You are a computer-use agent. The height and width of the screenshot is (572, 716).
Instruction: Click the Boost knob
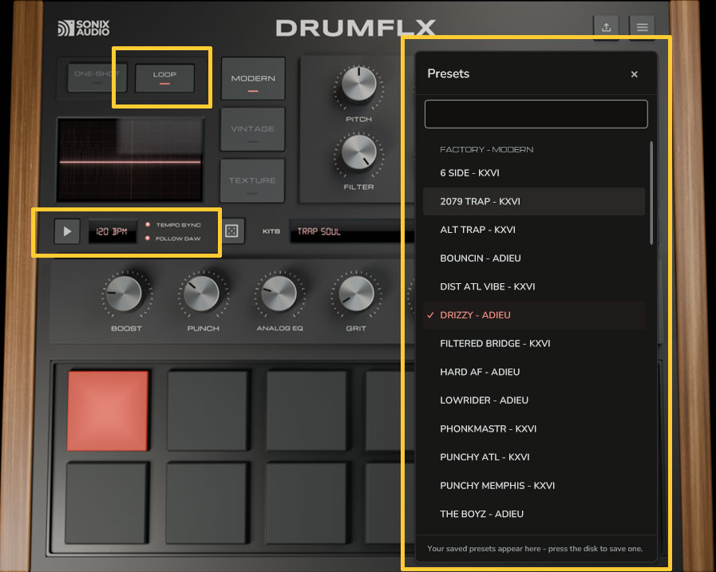pos(125,294)
